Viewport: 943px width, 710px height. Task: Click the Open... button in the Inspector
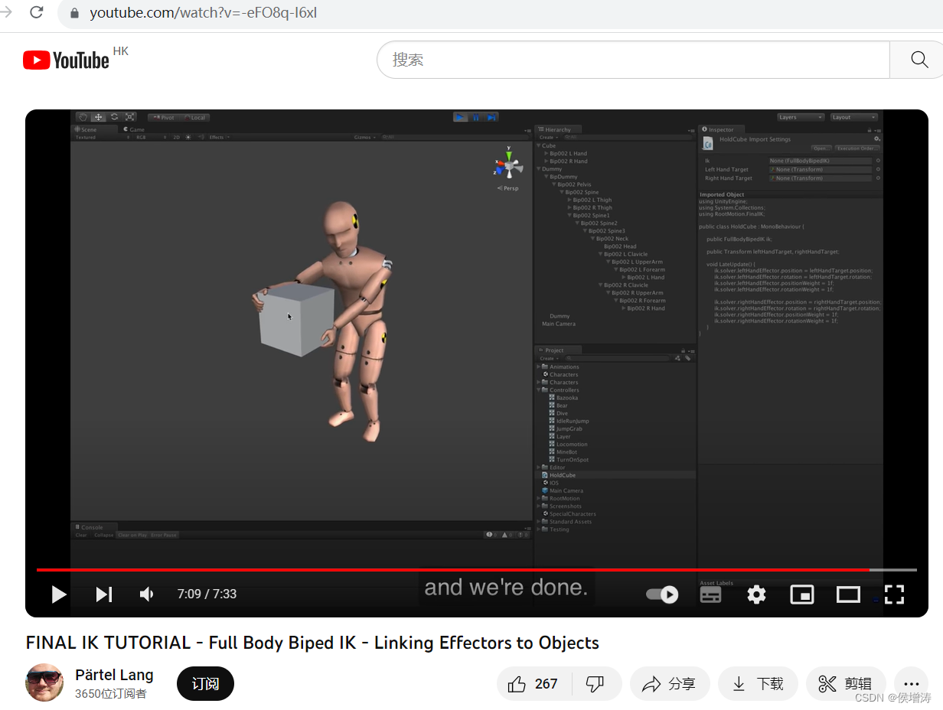pos(820,148)
